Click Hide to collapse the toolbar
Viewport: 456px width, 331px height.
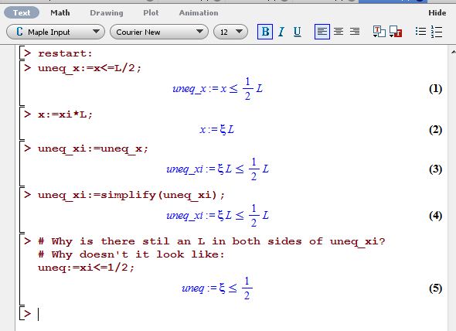click(437, 13)
